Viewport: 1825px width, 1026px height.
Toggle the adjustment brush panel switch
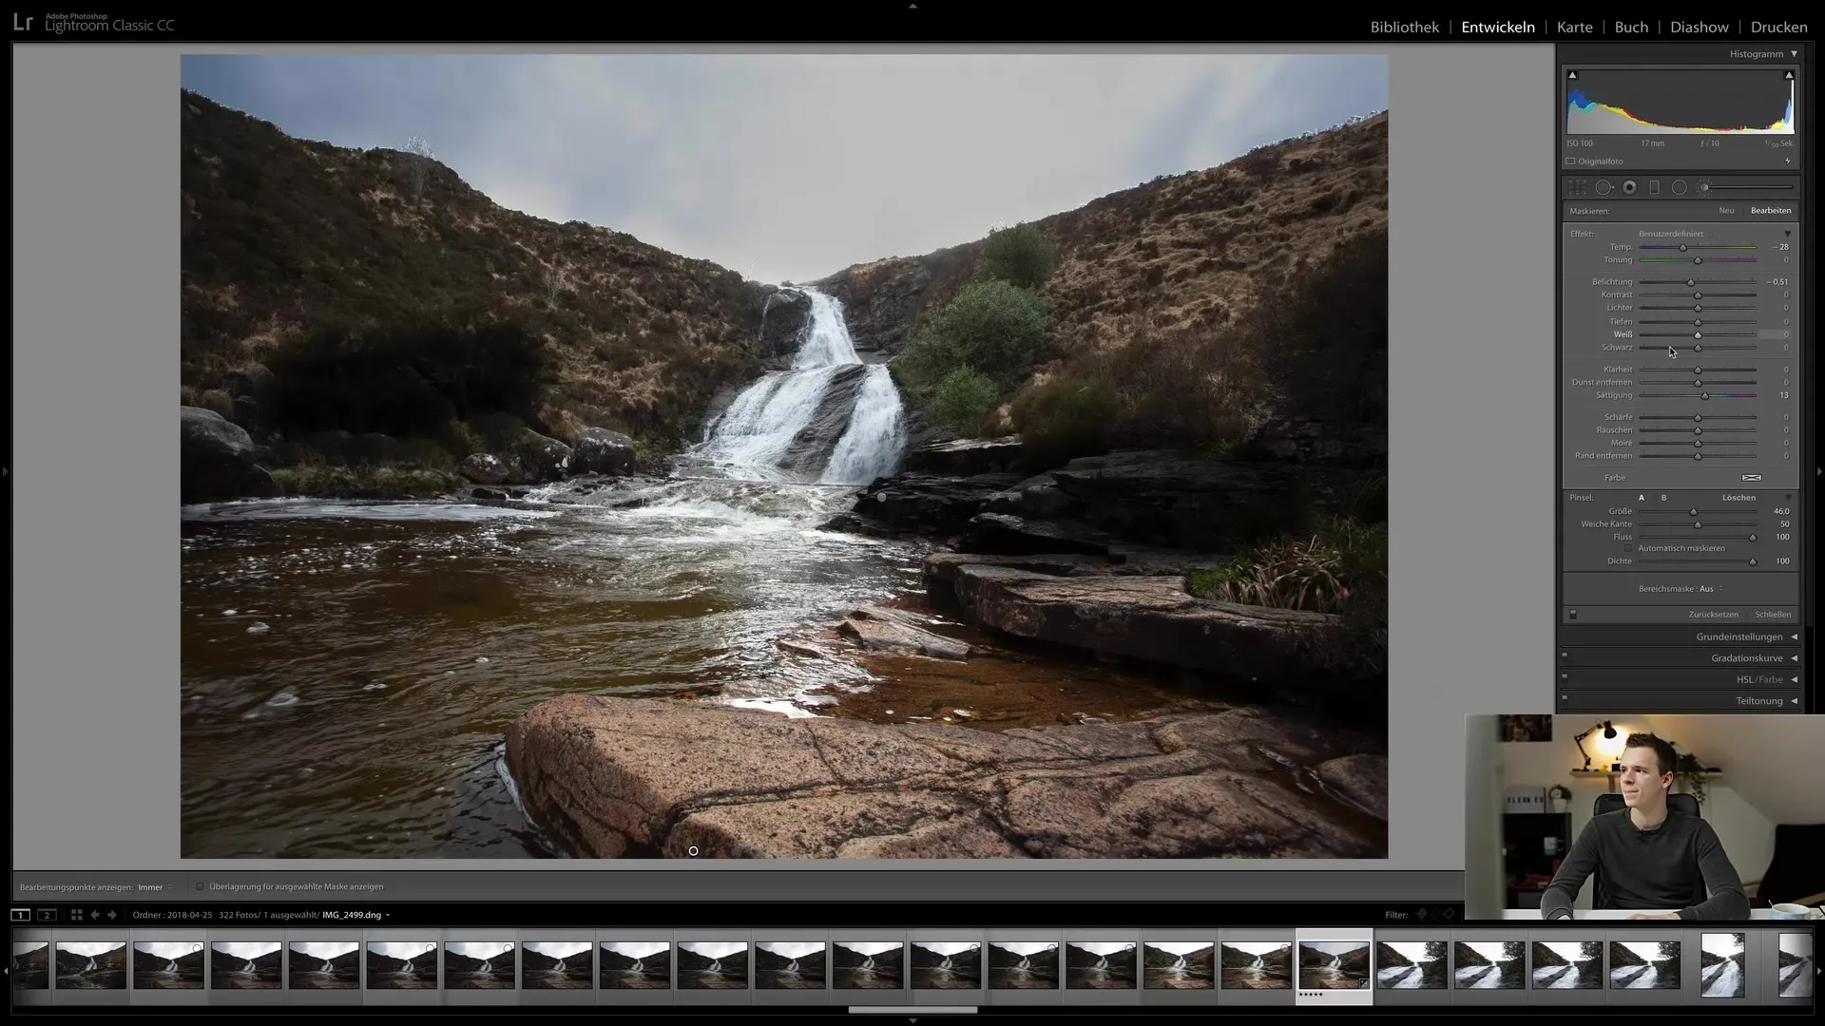[1573, 615]
